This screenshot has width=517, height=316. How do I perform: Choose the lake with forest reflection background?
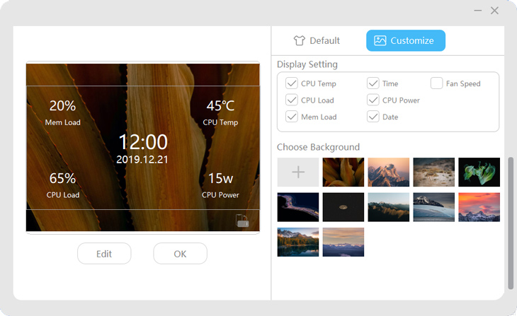pos(298,242)
